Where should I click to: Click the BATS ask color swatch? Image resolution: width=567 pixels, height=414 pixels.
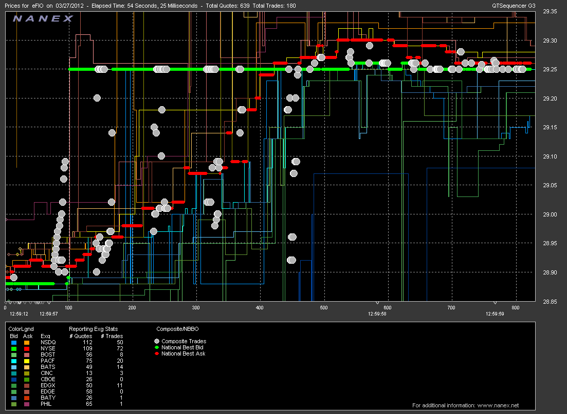point(27,367)
